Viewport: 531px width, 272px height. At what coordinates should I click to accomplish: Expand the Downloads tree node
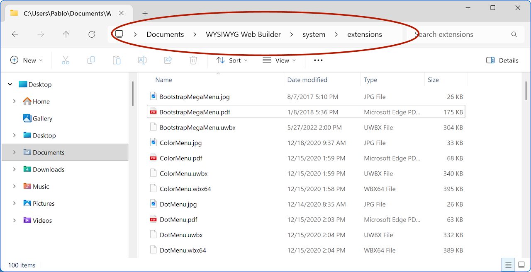[x=15, y=169]
